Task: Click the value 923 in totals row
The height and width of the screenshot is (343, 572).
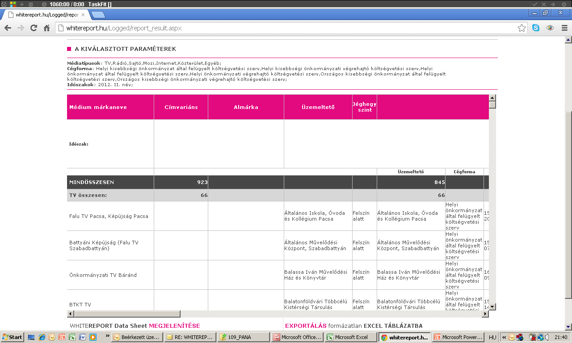Action: (x=202, y=182)
